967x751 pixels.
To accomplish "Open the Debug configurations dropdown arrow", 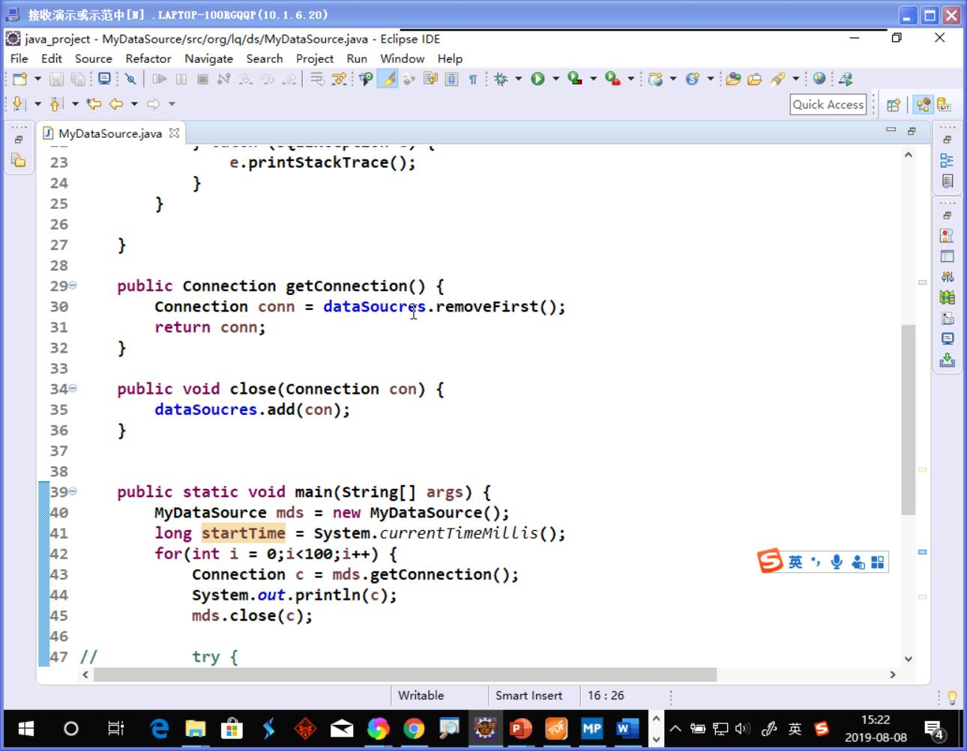I will pos(519,79).
